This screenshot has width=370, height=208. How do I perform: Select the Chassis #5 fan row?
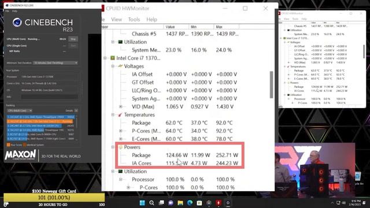click(x=185, y=34)
